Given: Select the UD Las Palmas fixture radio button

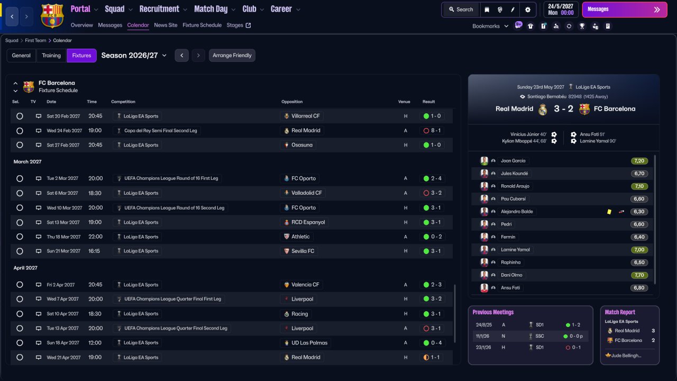Looking at the screenshot, I should [20, 343].
